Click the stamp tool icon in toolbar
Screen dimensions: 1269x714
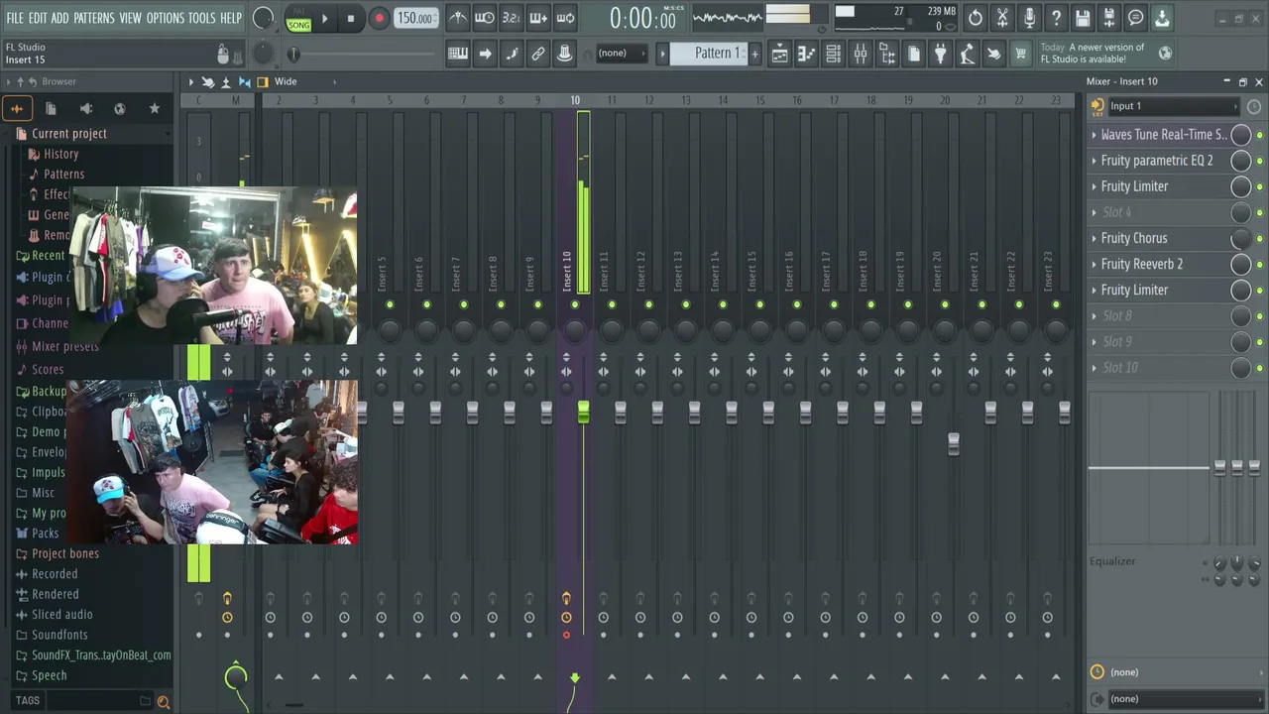click(x=564, y=54)
